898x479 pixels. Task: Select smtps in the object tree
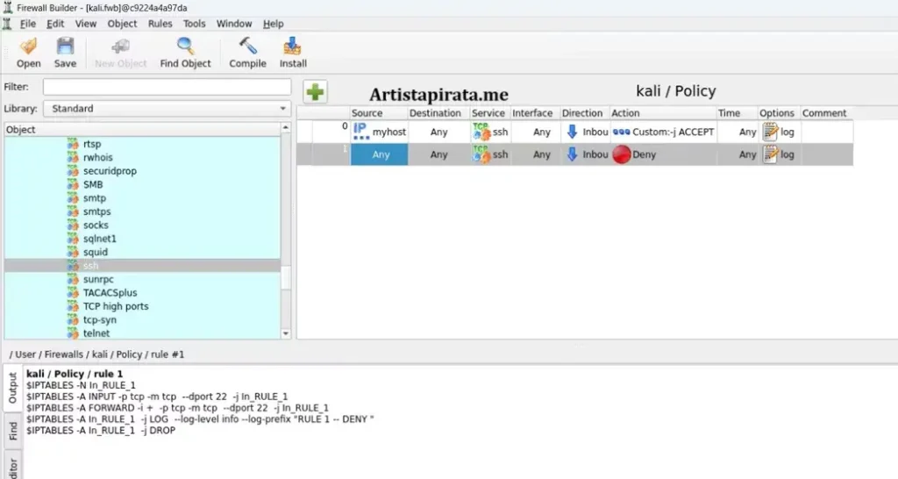(x=96, y=211)
